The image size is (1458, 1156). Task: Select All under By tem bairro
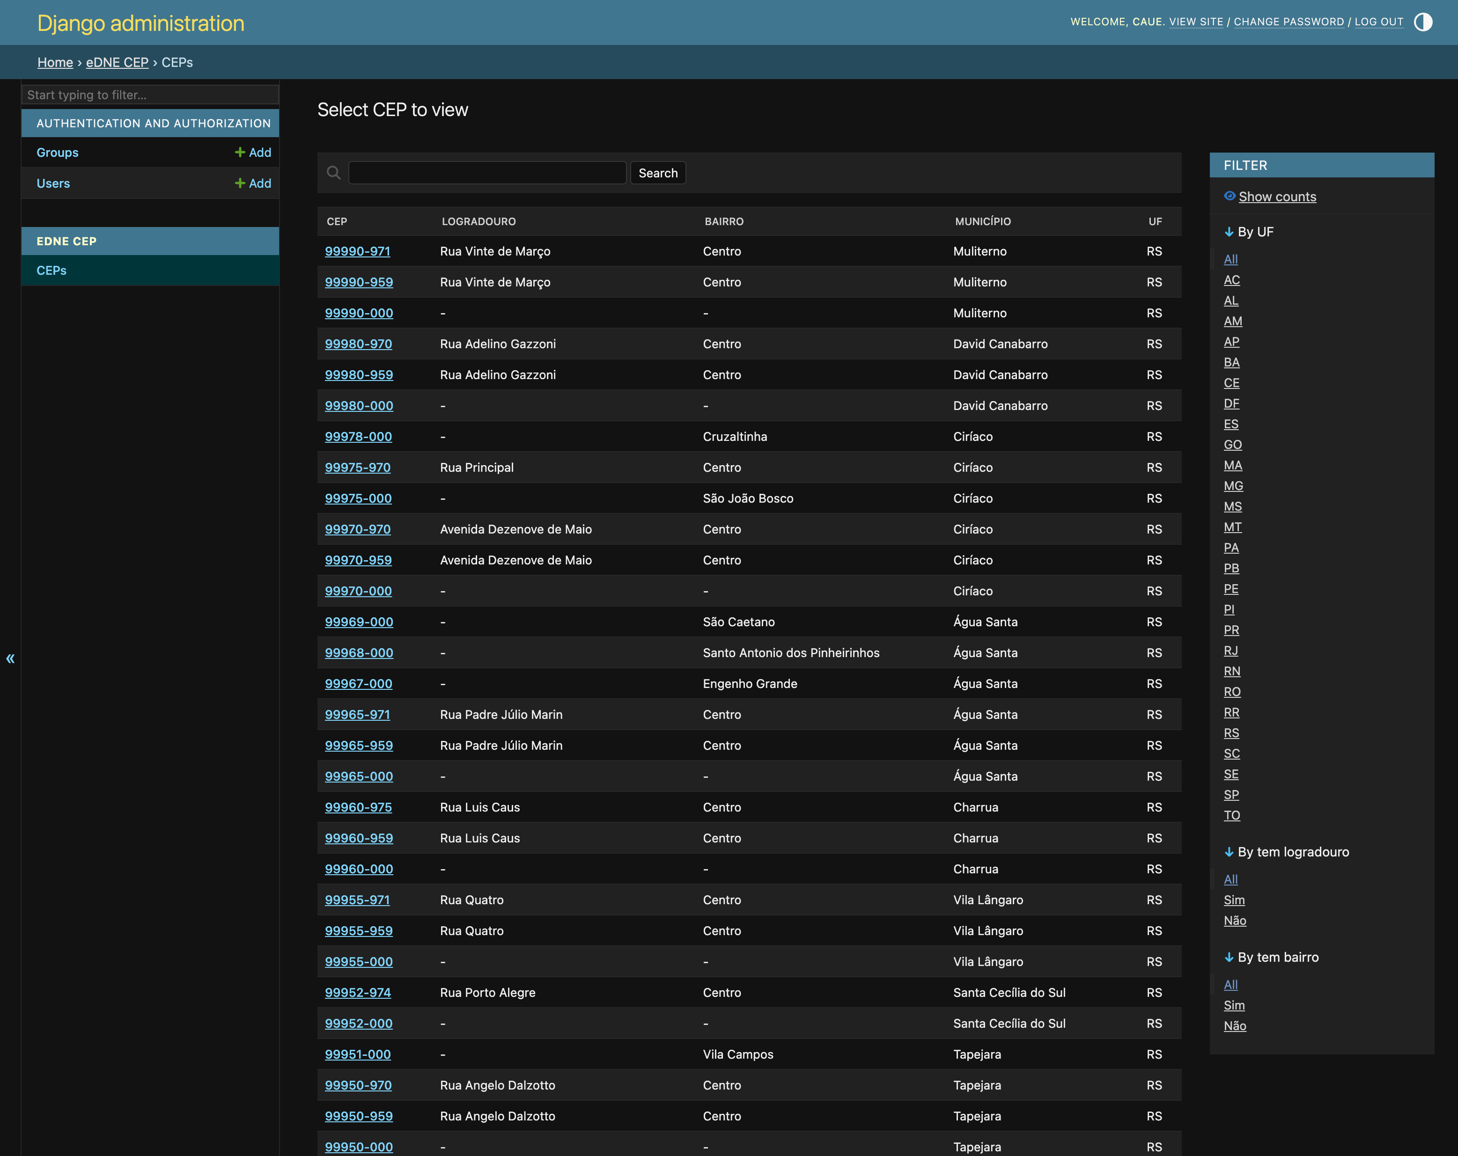pyautogui.click(x=1230, y=985)
